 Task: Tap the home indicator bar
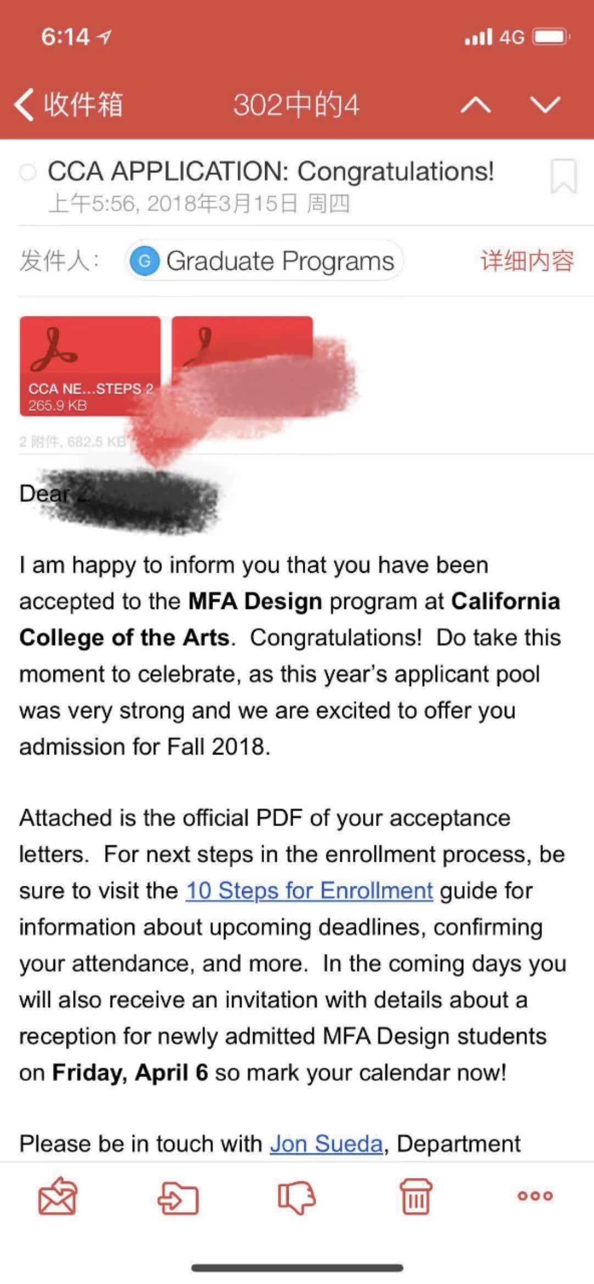297,1268
